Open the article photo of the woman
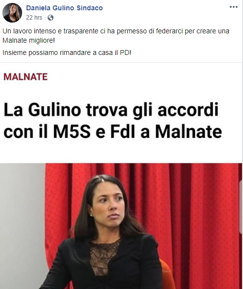This screenshot has width=243, height=289. click(x=121, y=226)
